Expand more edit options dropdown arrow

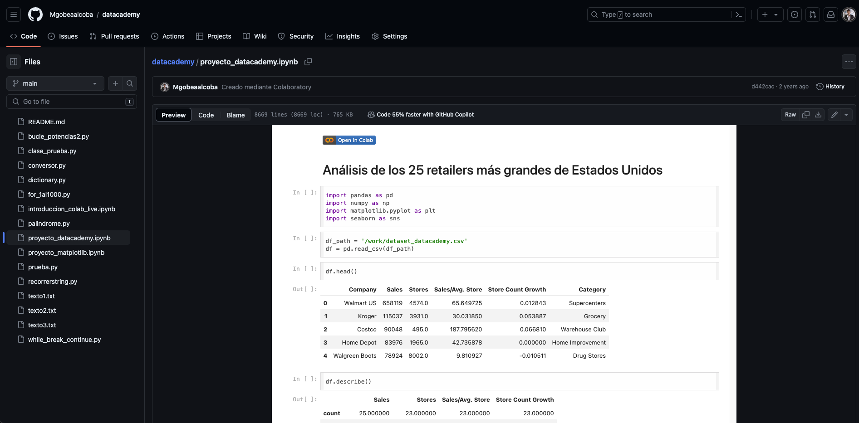point(846,115)
